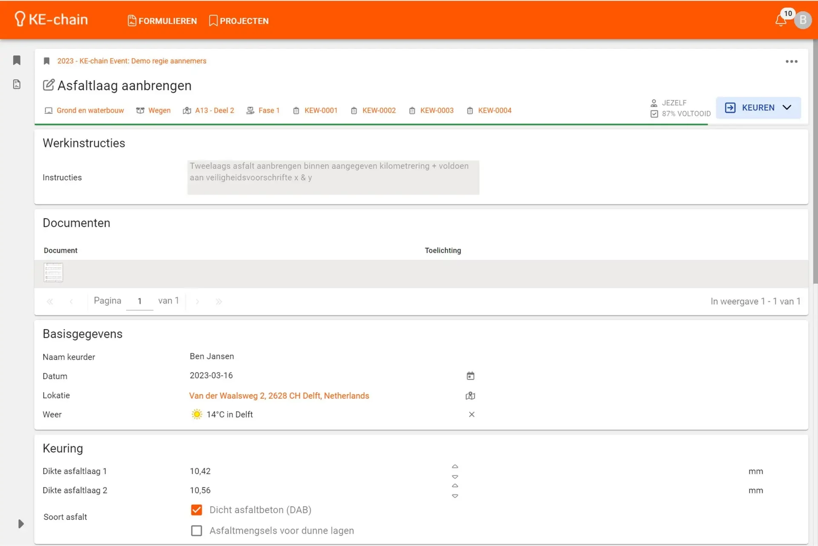This screenshot has height=546, width=818.
Task: Clear the weather value with X icon
Action: click(472, 414)
